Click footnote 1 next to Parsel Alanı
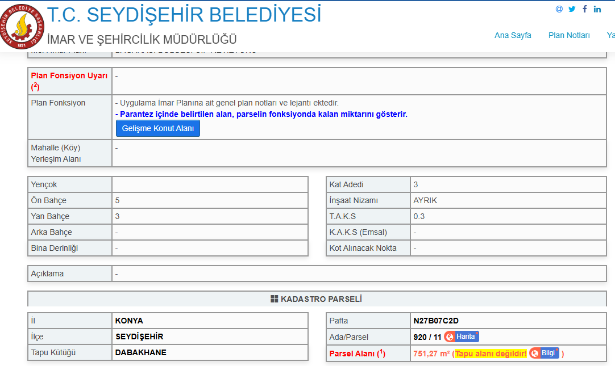 pos(381,352)
